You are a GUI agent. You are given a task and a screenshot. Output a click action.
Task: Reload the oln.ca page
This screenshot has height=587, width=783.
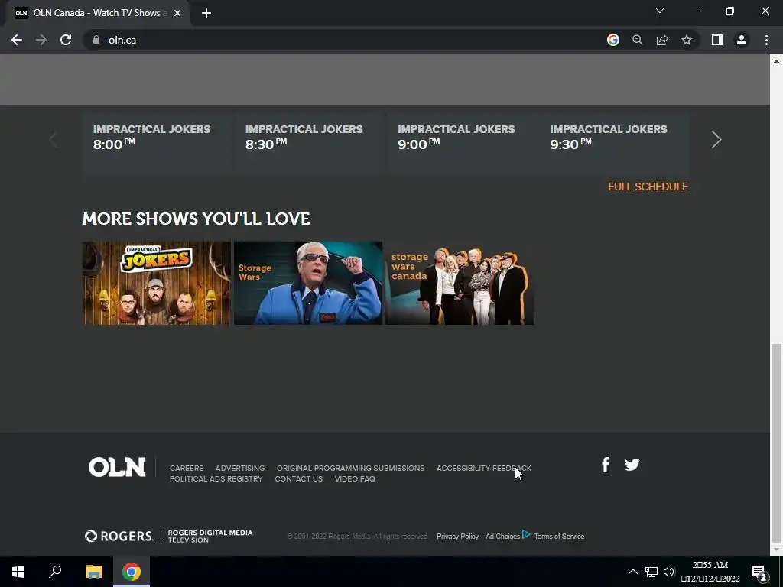66,40
